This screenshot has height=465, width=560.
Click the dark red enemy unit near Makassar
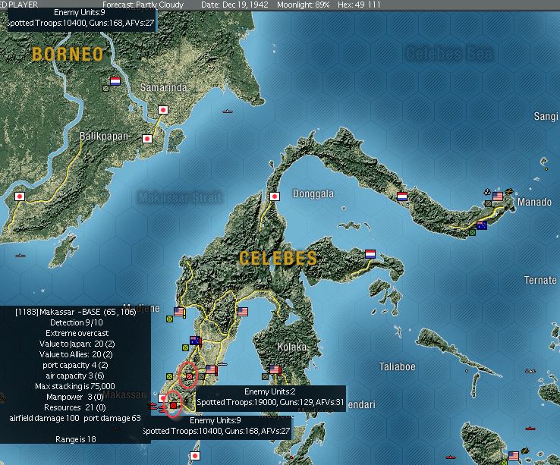click(x=173, y=405)
